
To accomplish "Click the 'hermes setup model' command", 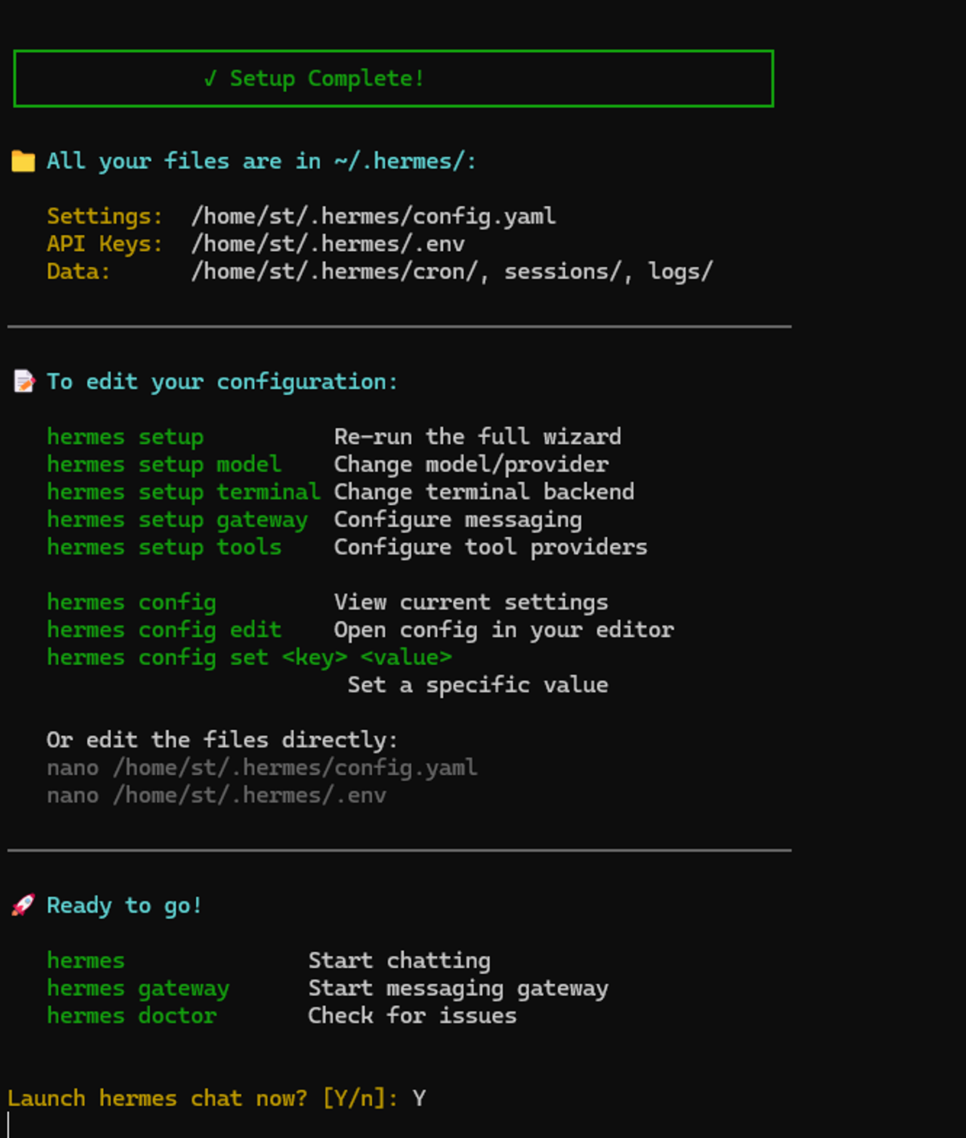I will click(x=163, y=464).
